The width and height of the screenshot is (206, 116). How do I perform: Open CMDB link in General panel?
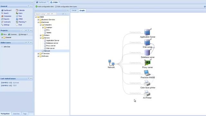[19, 19]
